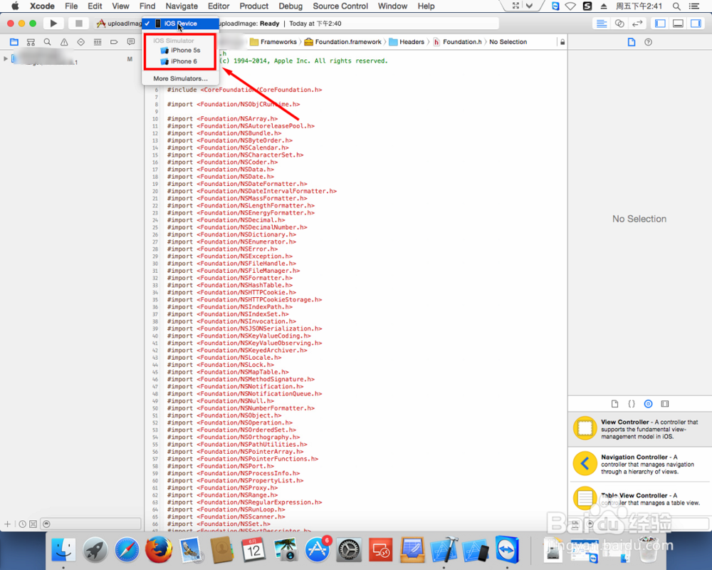Choose the iPhone 5s simulator
Viewport: 712px width, 570px height.
[x=180, y=50]
